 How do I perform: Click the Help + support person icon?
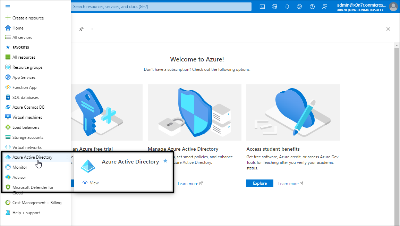click(8, 213)
